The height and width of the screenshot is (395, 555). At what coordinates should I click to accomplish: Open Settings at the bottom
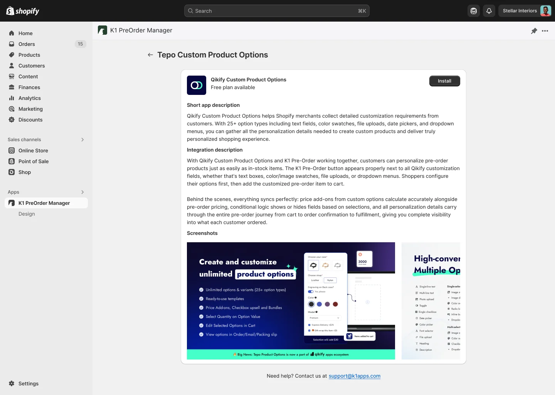[28, 383]
